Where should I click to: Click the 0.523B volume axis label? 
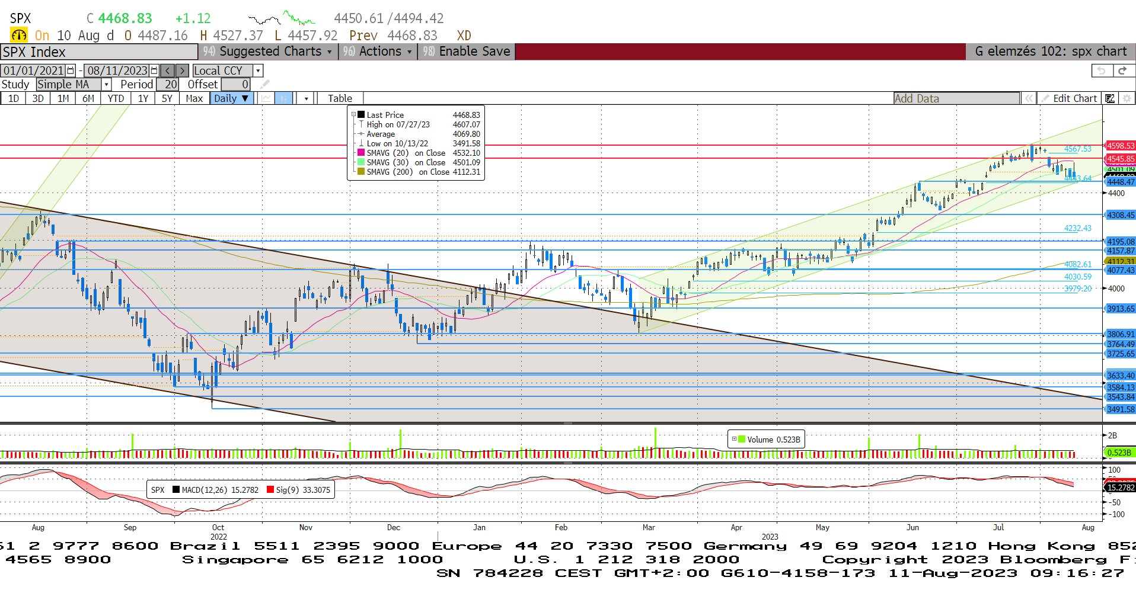[1119, 453]
